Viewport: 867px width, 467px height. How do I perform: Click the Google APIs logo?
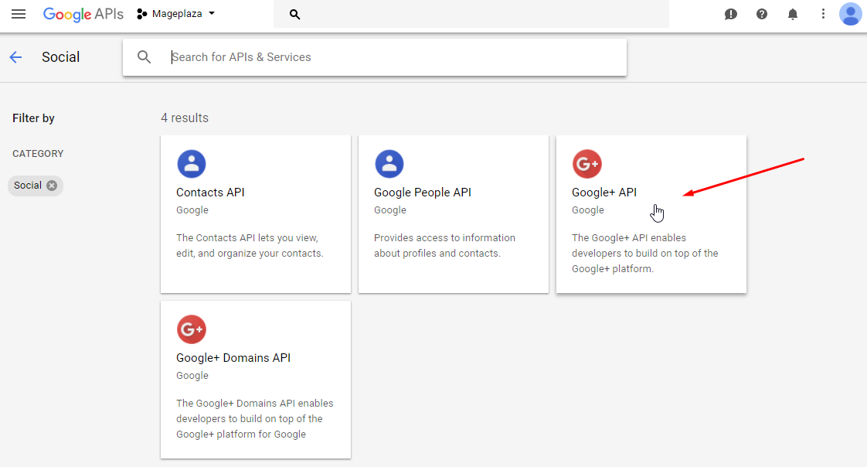click(83, 14)
